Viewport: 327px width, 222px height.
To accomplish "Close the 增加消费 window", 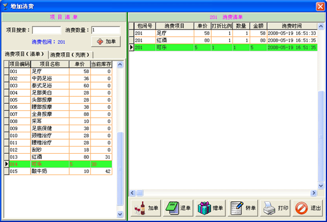I will click(x=320, y=7).
